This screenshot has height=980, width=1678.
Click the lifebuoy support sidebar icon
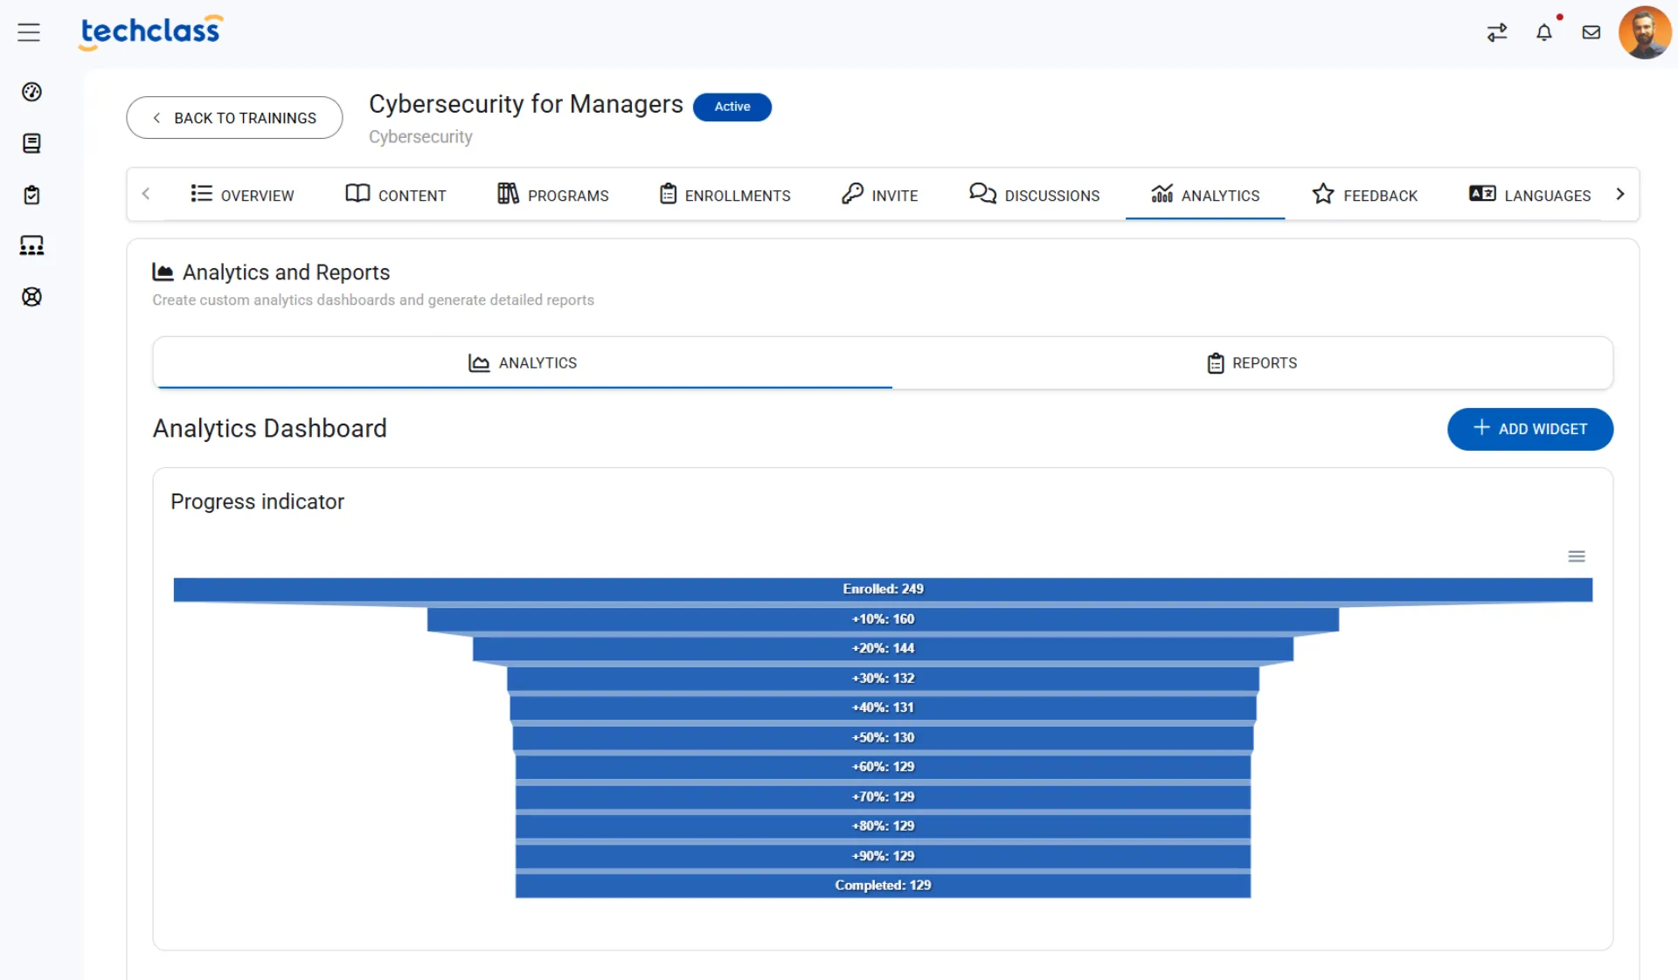pos(31,297)
